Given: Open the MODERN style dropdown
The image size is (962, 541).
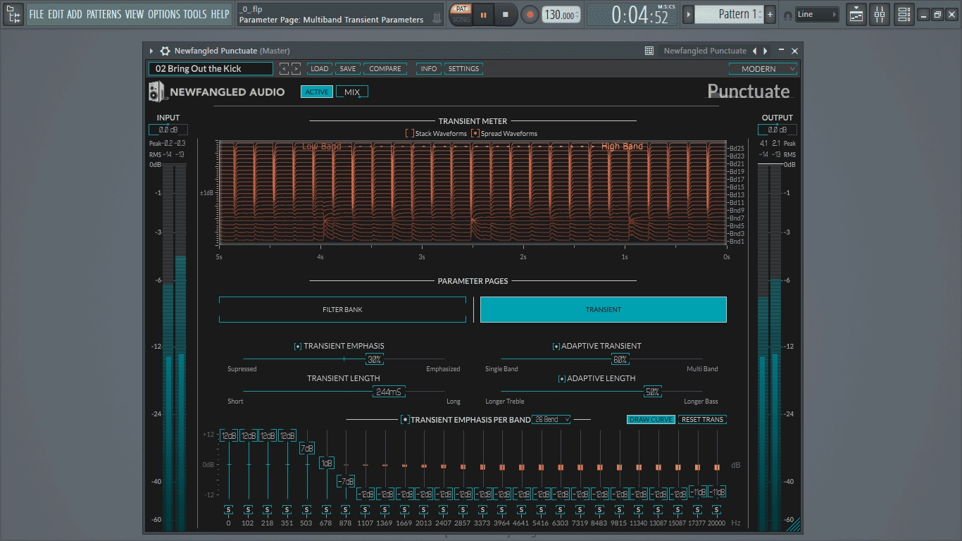Looking at the screenshot, I should (763, 68).
